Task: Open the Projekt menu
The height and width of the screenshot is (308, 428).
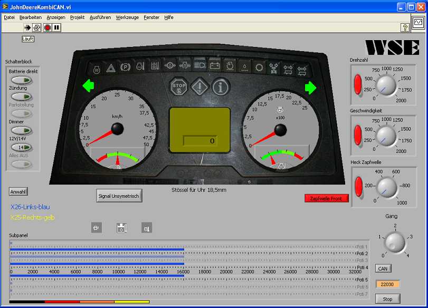Action: coord(77,17)
